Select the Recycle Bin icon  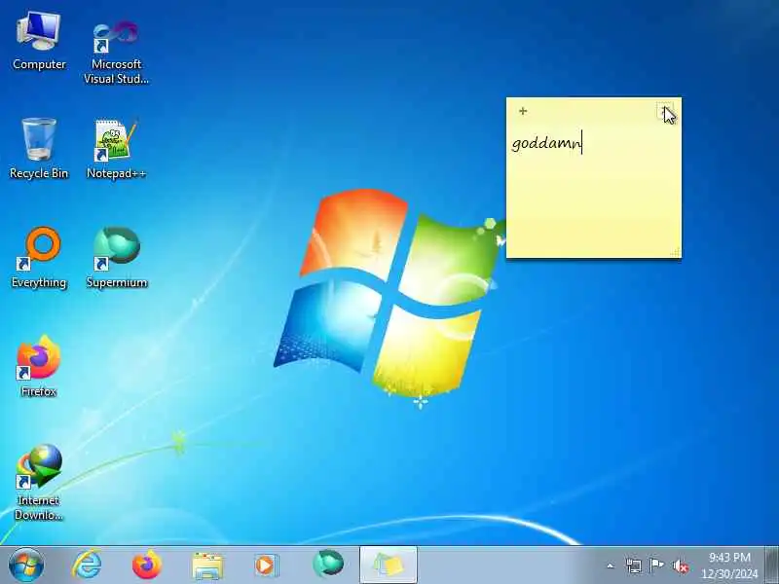click(39, 149)
